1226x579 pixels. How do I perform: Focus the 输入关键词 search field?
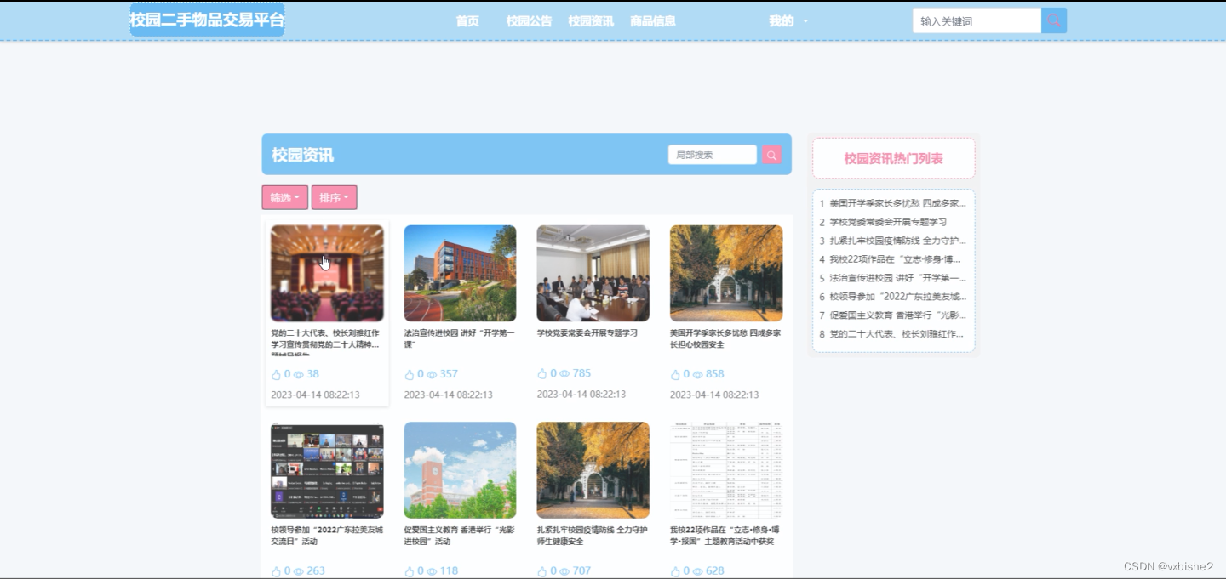click(x=977, y=20)
